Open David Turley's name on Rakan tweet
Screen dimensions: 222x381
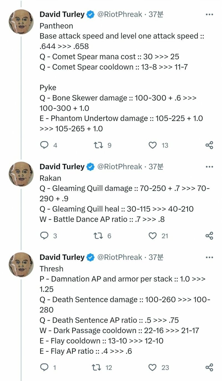coord(62,167)
